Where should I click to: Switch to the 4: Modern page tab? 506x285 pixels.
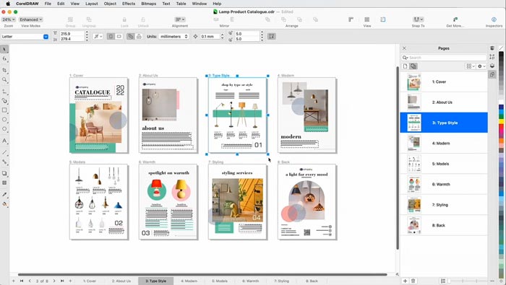click(189, 281)
